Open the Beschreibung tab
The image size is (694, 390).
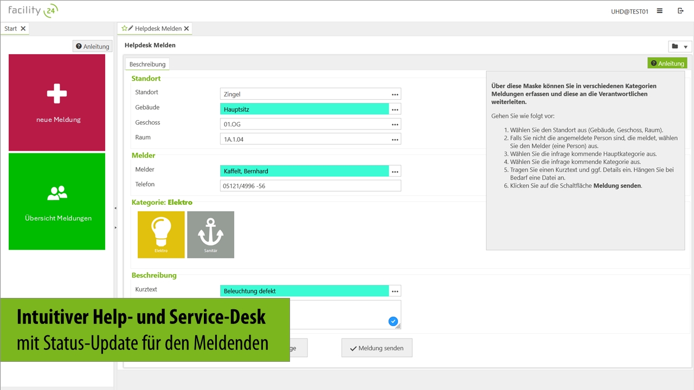coord(147,64)
